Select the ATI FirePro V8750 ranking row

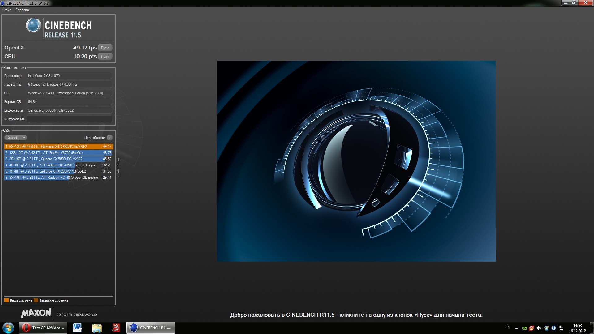pyautogui.click(x=58, y=153)
